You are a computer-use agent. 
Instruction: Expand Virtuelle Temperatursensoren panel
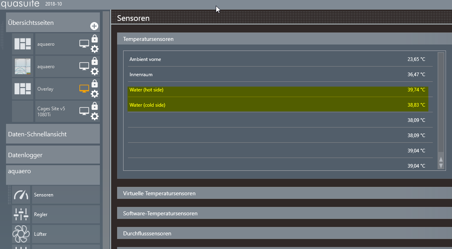(284, 193)
